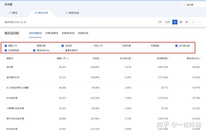
Task: Click the 46.65% 商城点击占比 value
Action: pos(196,67)
